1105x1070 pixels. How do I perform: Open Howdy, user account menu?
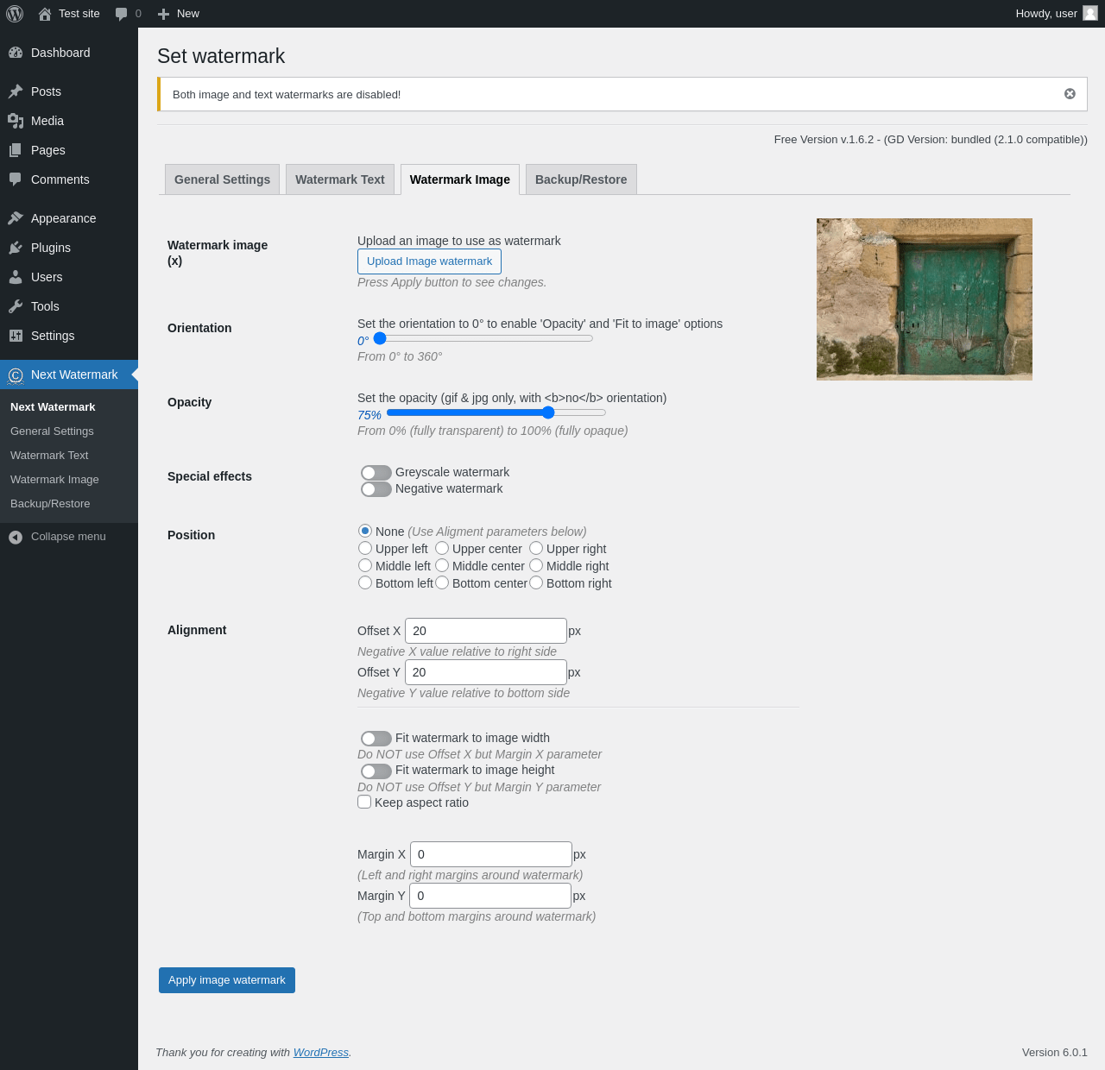1056,14
